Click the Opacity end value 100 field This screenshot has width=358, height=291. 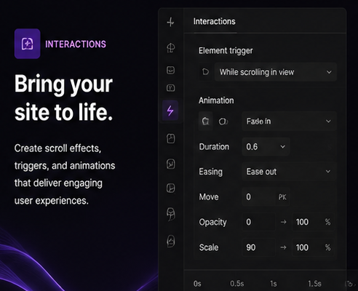point(313,222)
